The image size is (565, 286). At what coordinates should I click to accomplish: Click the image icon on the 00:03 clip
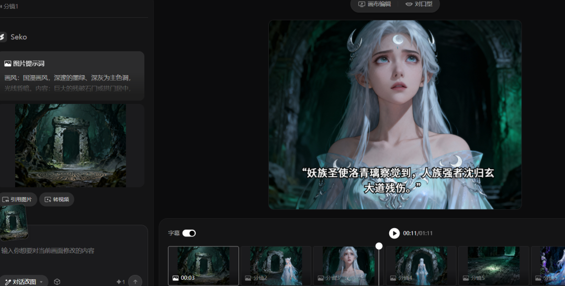tap(175, 278)
